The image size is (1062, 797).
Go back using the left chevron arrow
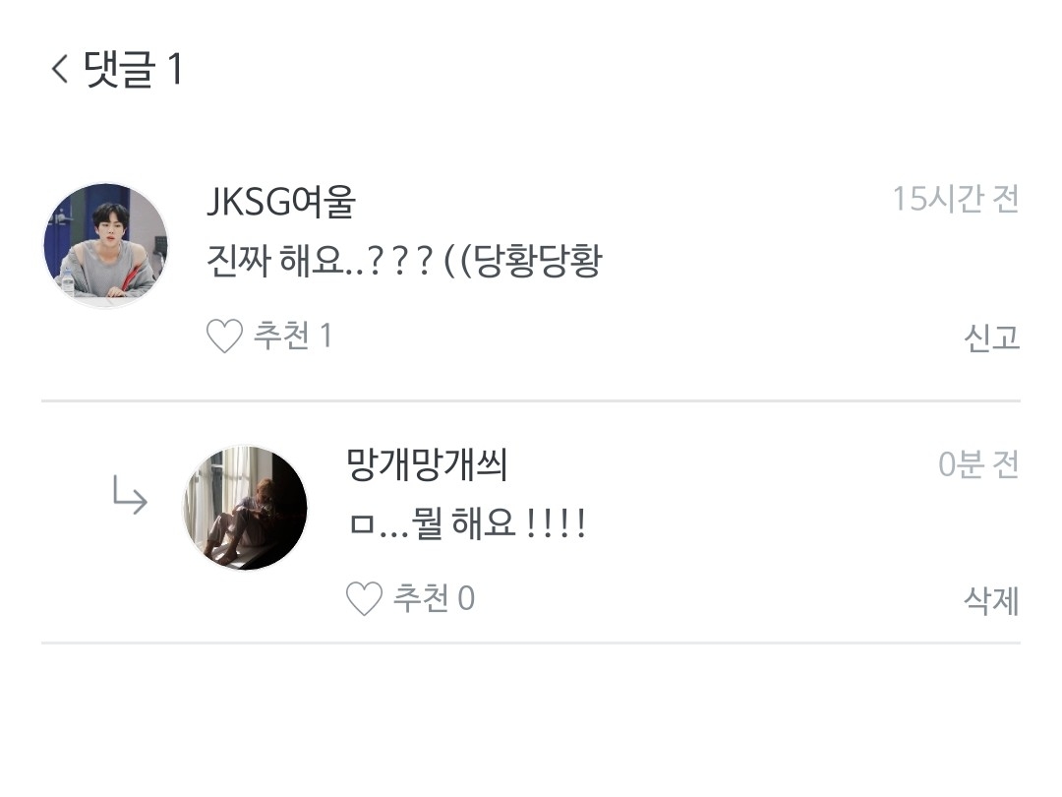click(60, 69)
